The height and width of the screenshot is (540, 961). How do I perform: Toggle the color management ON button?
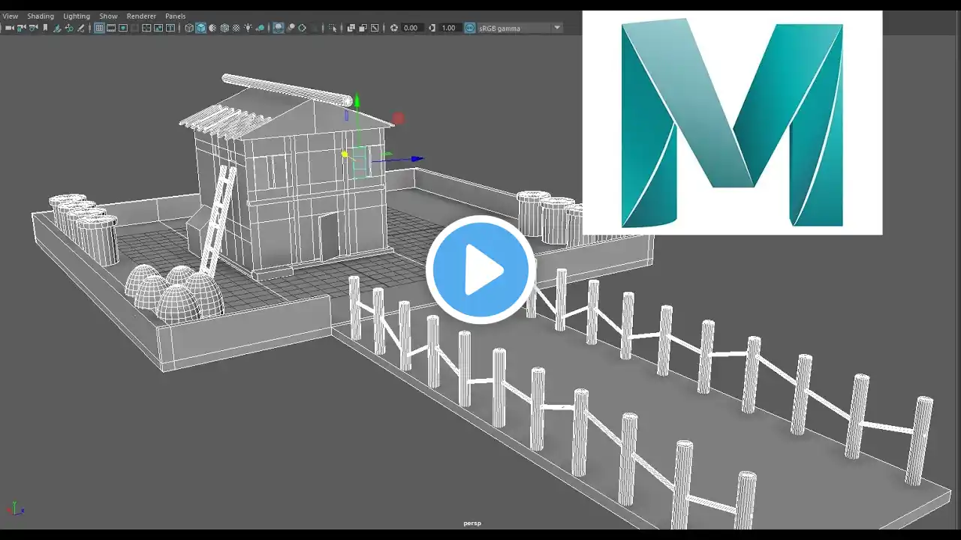(470, 28)
